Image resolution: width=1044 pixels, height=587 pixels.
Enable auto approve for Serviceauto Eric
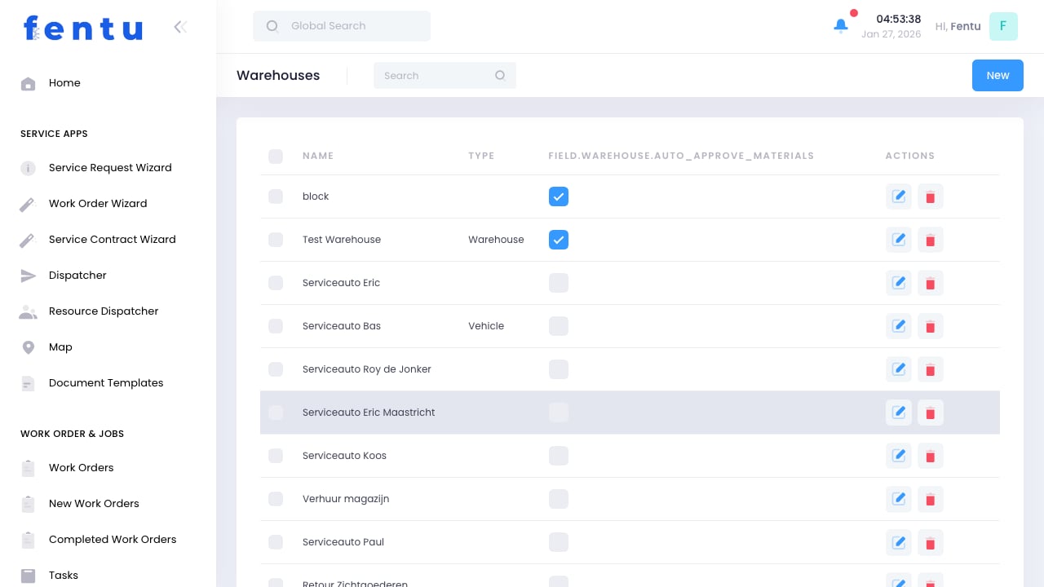pyautogui.click(x=559, y=283)
